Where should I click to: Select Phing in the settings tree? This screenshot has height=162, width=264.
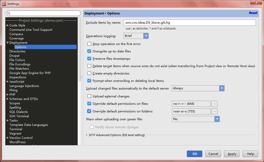tap(13, 90)
